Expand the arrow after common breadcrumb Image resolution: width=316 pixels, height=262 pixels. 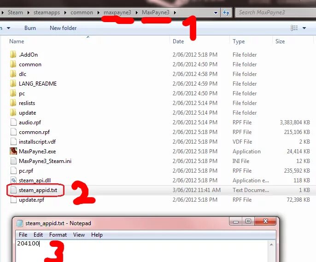tap(99, 12)
